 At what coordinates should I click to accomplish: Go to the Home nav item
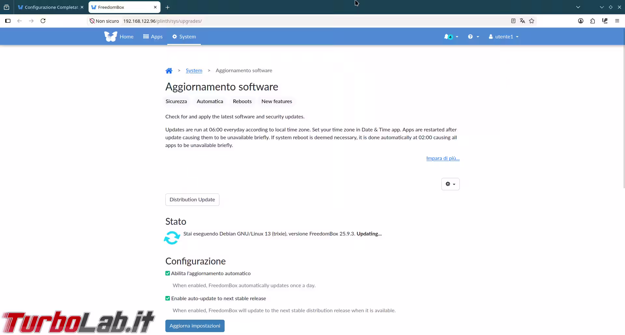click(126, 37)
